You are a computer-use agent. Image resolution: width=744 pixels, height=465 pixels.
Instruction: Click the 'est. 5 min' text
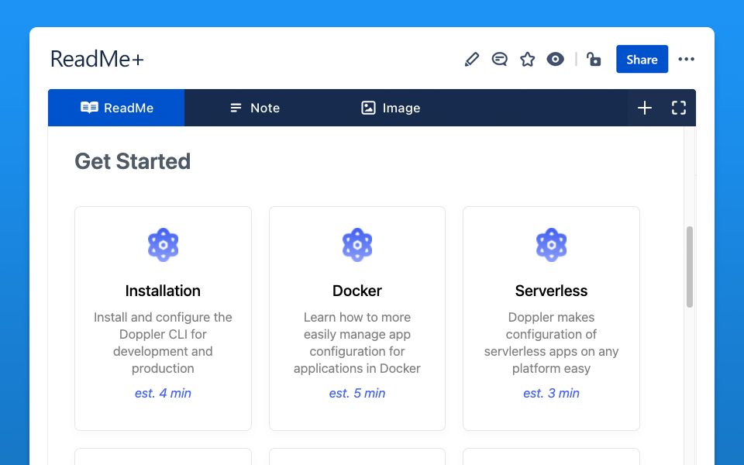click(x=357, y=394)
